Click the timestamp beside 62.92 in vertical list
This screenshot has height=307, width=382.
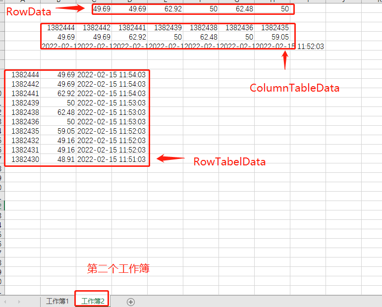[x=111, y=94]
